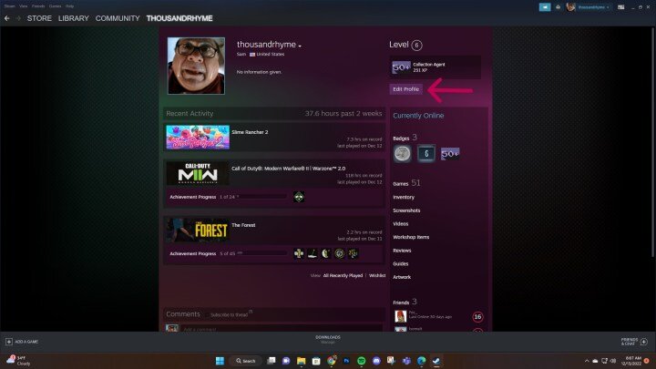The width and height of the screenshot is (656, 369).
Task: Open the Workshop Items link
Action: (411, 237)
